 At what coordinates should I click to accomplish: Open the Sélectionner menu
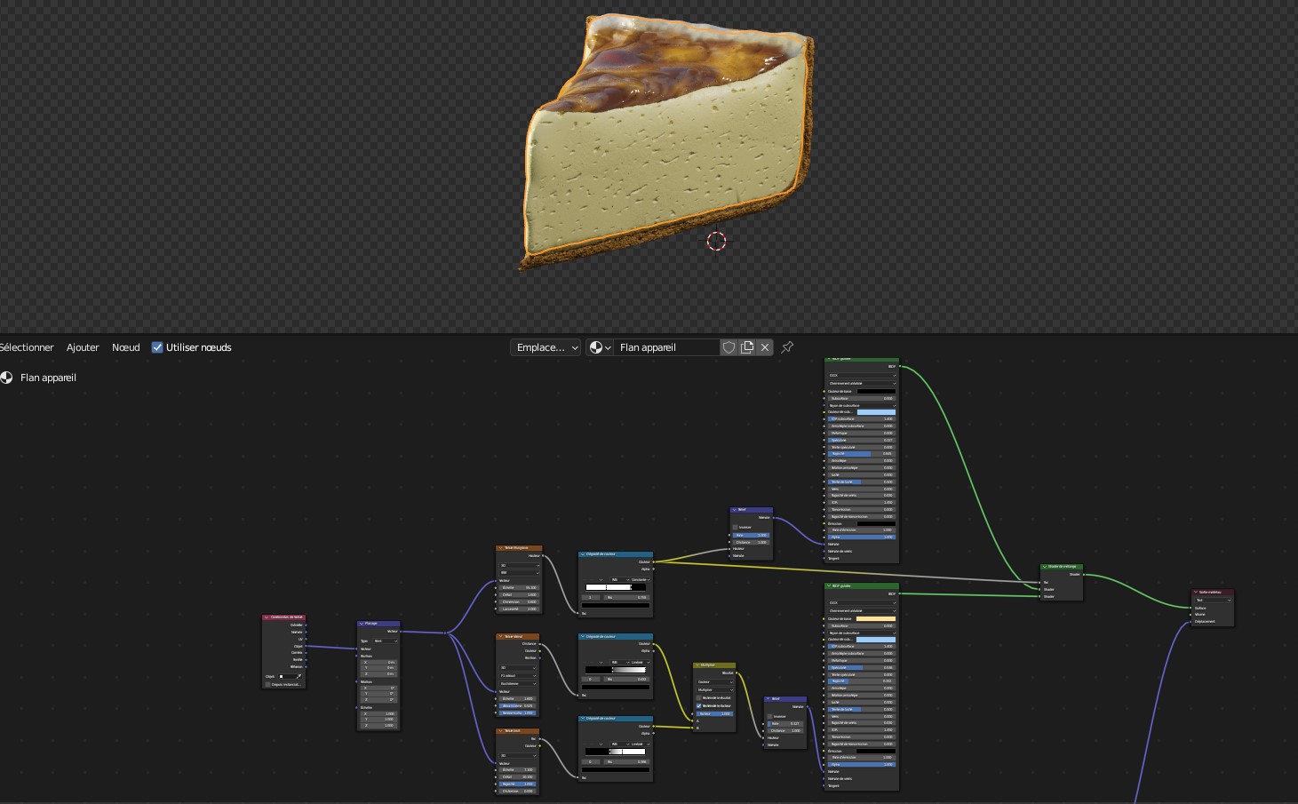27,347
